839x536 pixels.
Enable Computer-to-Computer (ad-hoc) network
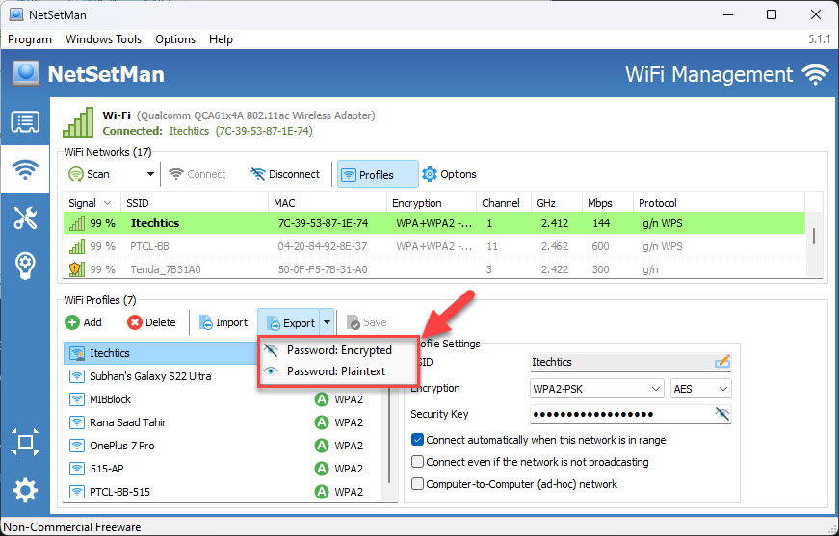(417, 484)
